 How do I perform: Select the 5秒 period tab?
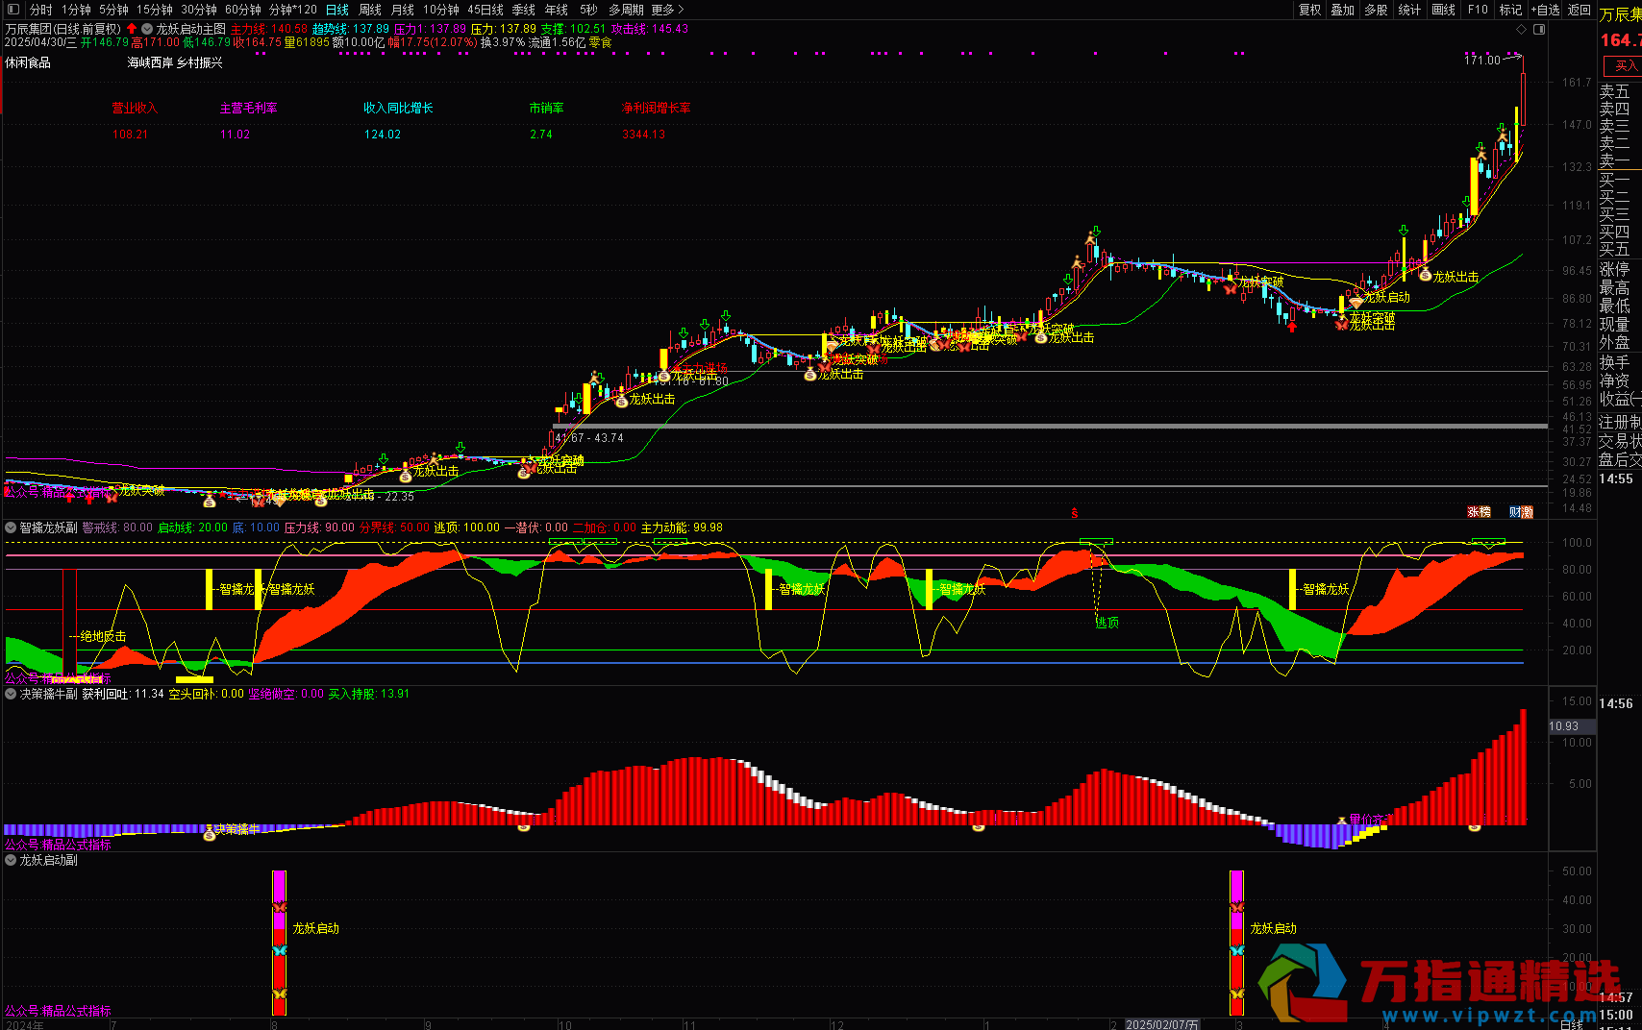(x=588, y=10)
